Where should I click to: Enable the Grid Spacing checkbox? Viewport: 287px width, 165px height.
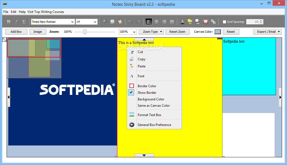coord(224,22)
